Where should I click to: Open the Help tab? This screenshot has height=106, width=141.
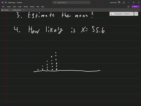[43, 7]
